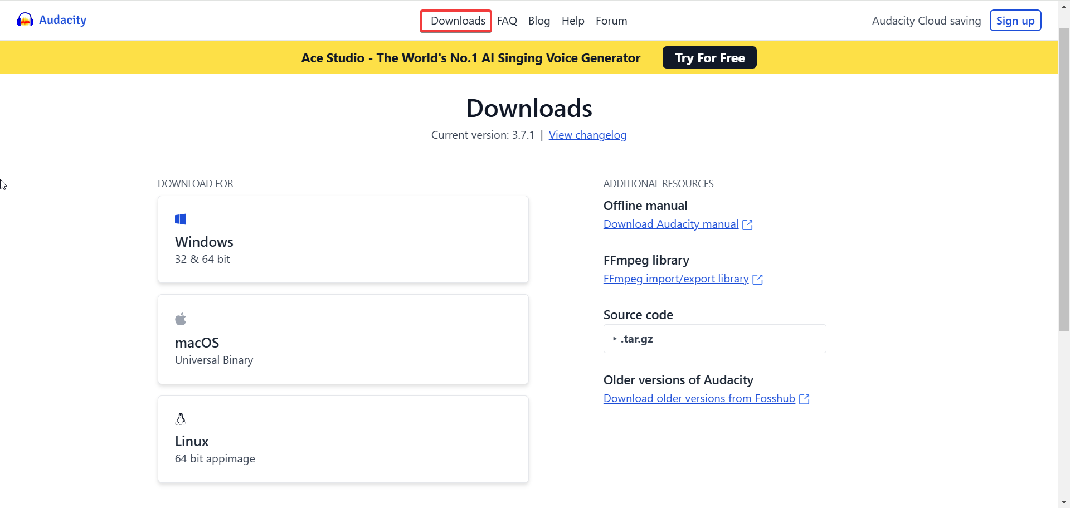This screenshot has width=1070, height=508.
Task: Open FFmpeg import/export library link
Action: pyautogui.click(x=676, y=279)
